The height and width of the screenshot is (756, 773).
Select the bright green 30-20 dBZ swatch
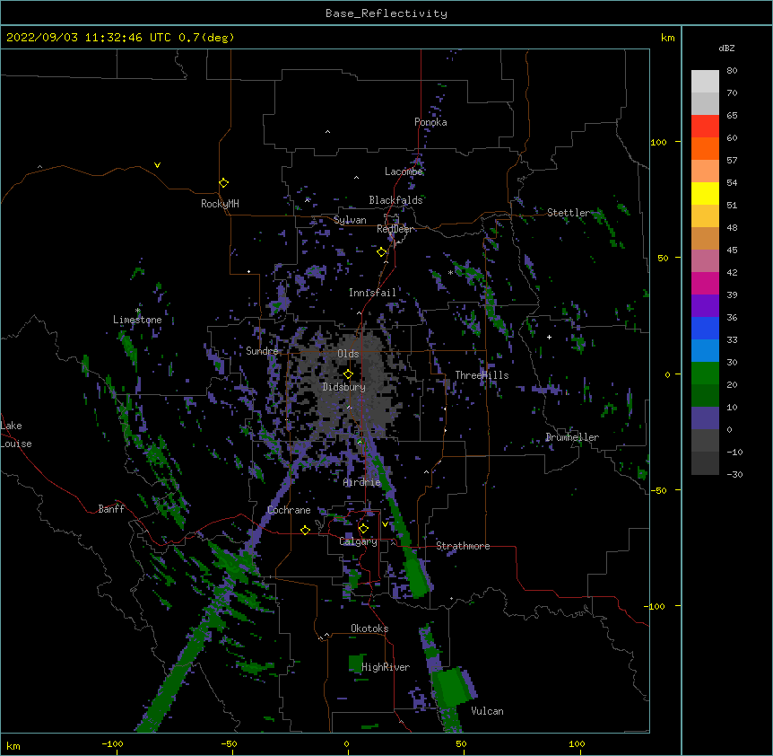click(705, 374)
